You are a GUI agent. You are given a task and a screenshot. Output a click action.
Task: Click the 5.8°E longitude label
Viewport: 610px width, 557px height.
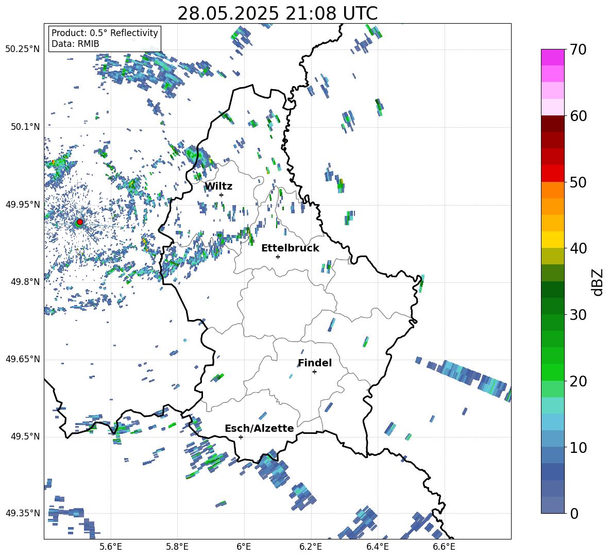tap(177, 547)
